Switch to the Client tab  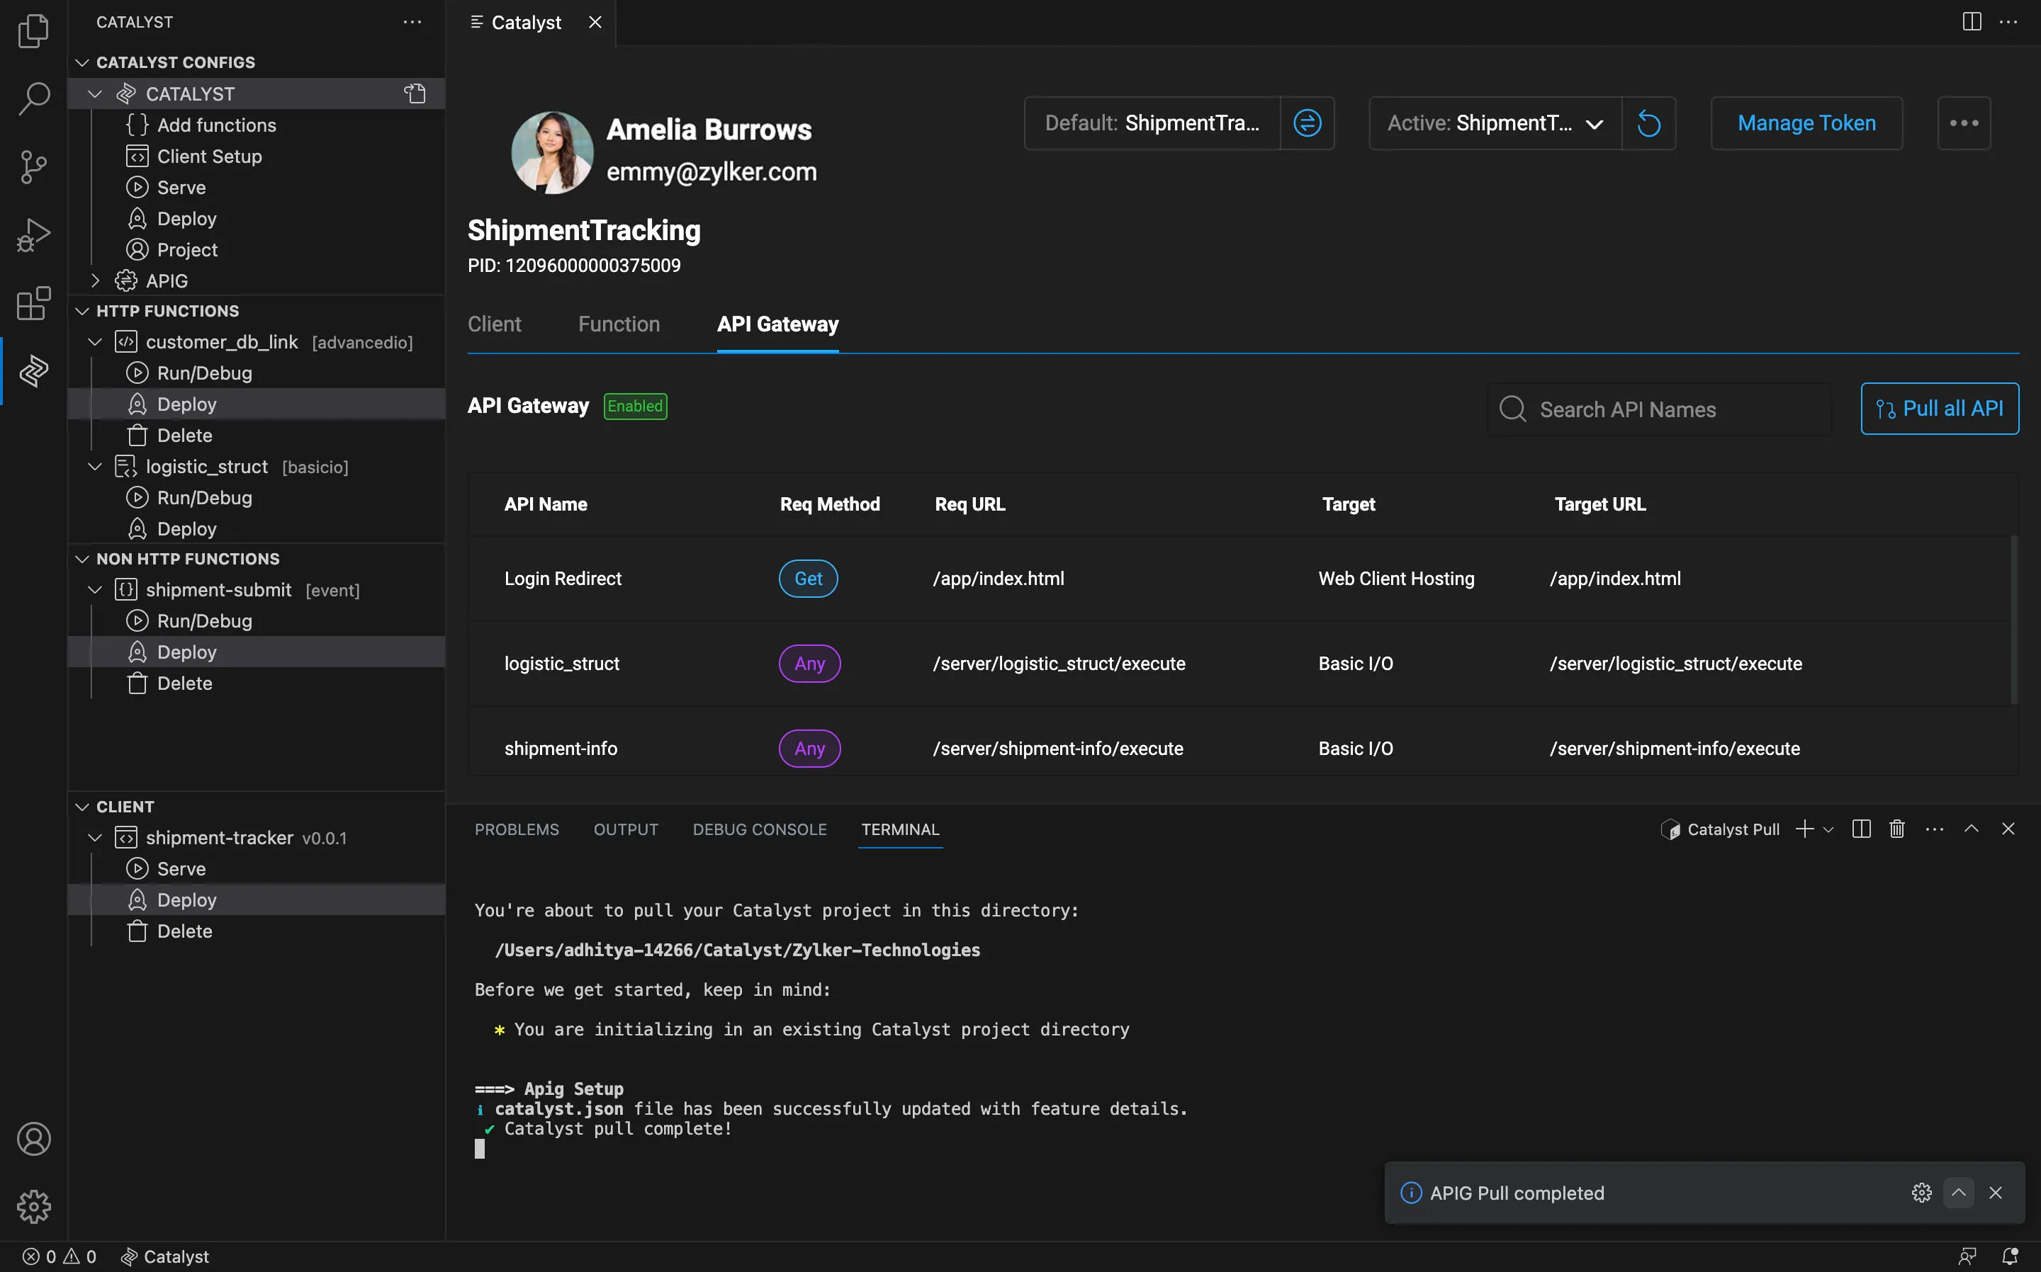pyautogui.click(x=494, y=324)
